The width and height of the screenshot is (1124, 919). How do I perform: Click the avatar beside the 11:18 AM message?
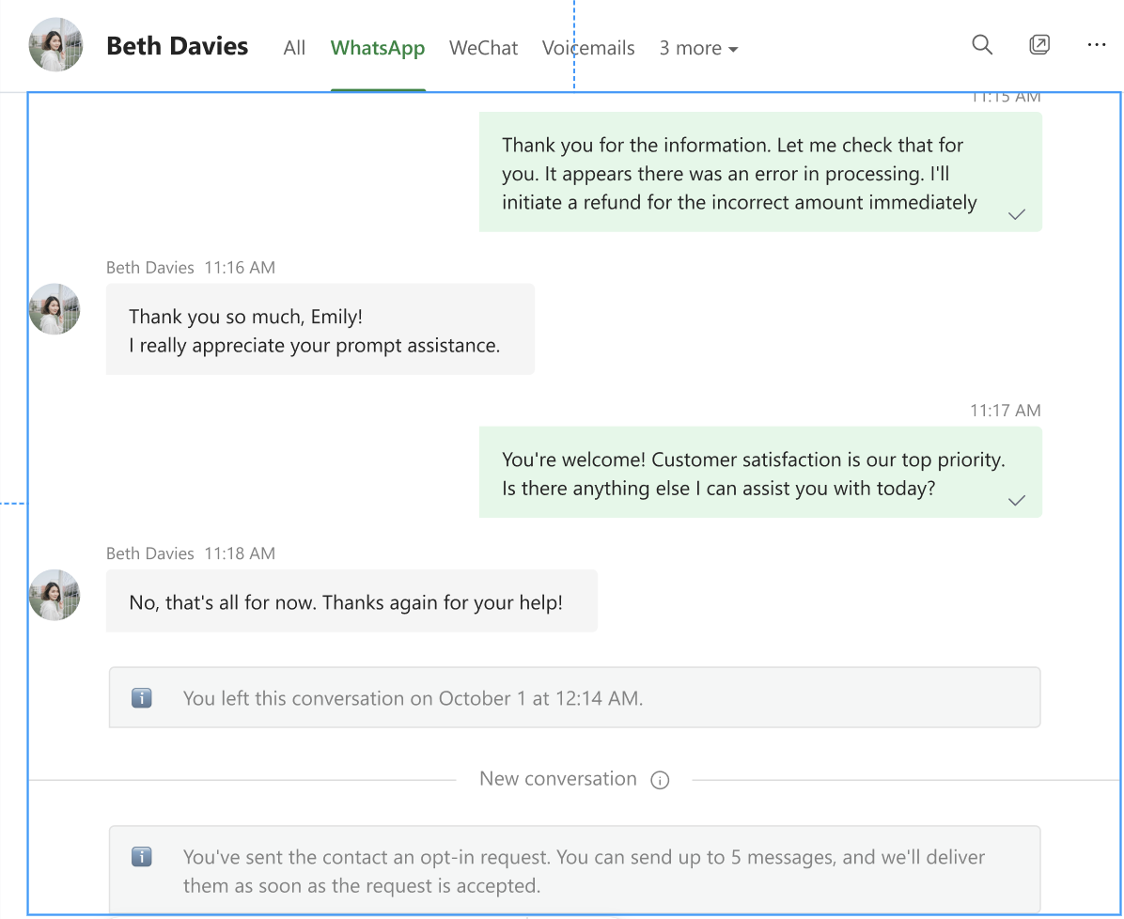point(54,595)
